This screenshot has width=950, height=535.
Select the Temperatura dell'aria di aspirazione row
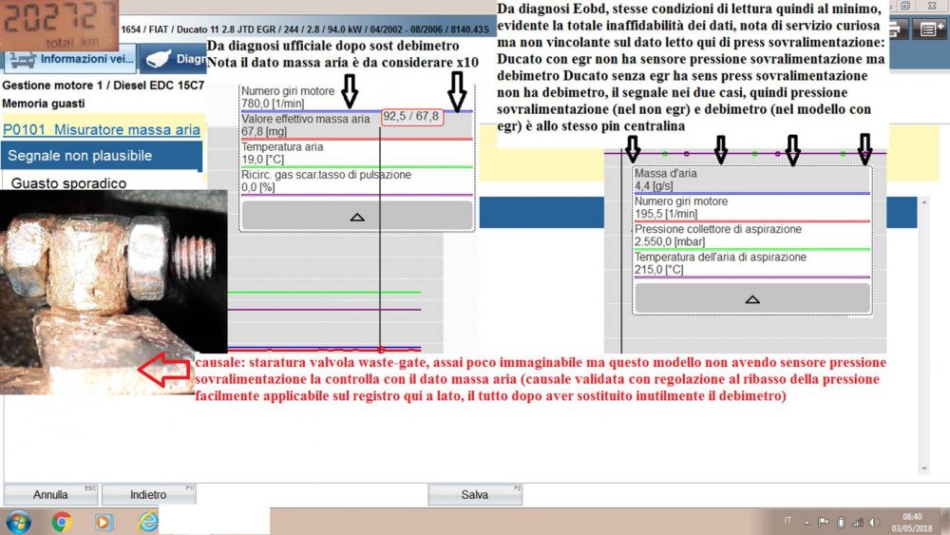coord(751,263)
